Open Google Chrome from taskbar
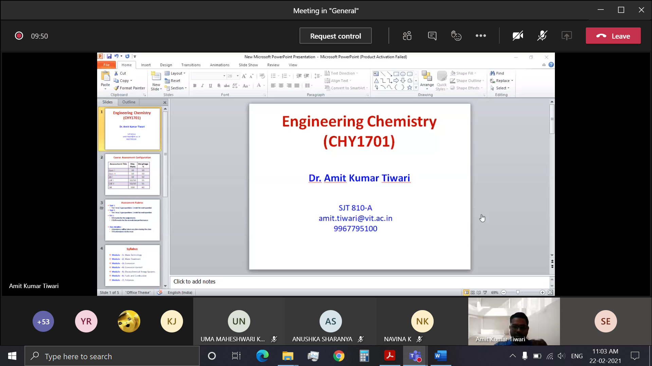This screenshot has height=366, width=652. [x=339, y=356]
